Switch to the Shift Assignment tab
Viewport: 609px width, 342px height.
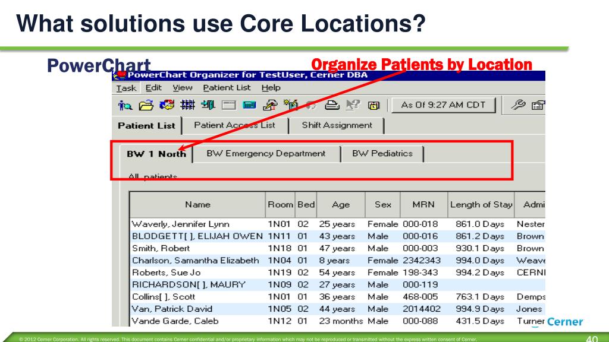coord(337,125)
